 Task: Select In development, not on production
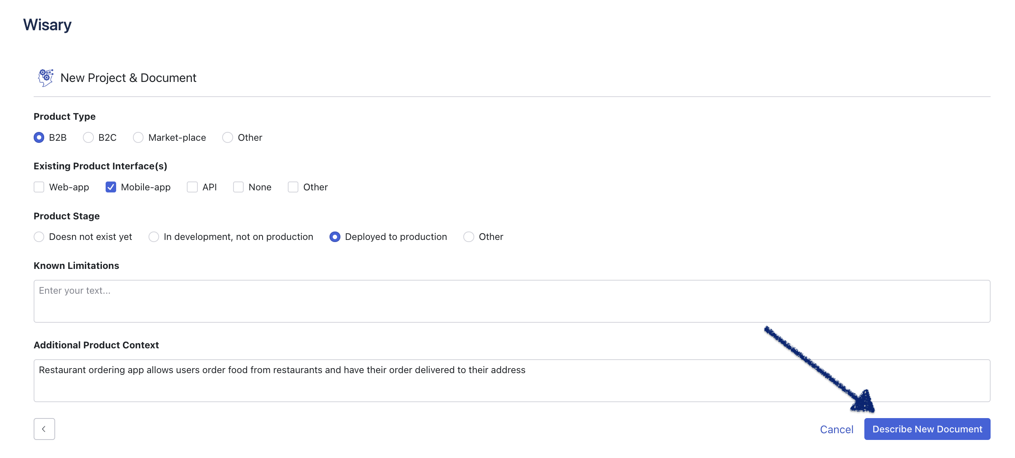pos(154,237)
